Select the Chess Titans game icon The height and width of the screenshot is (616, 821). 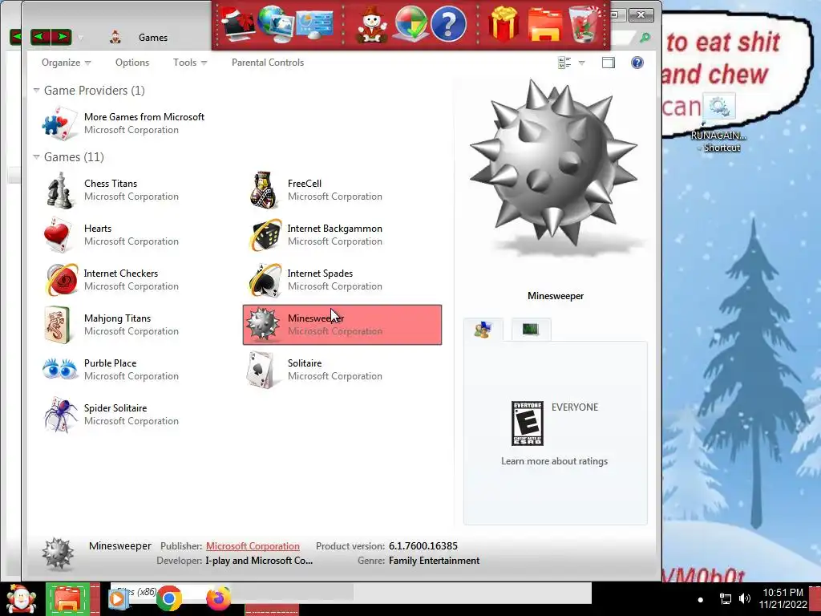coord(59,190)
